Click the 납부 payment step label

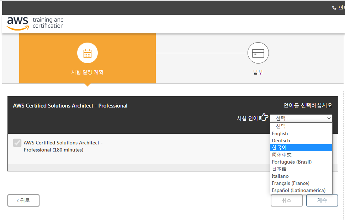258,72
